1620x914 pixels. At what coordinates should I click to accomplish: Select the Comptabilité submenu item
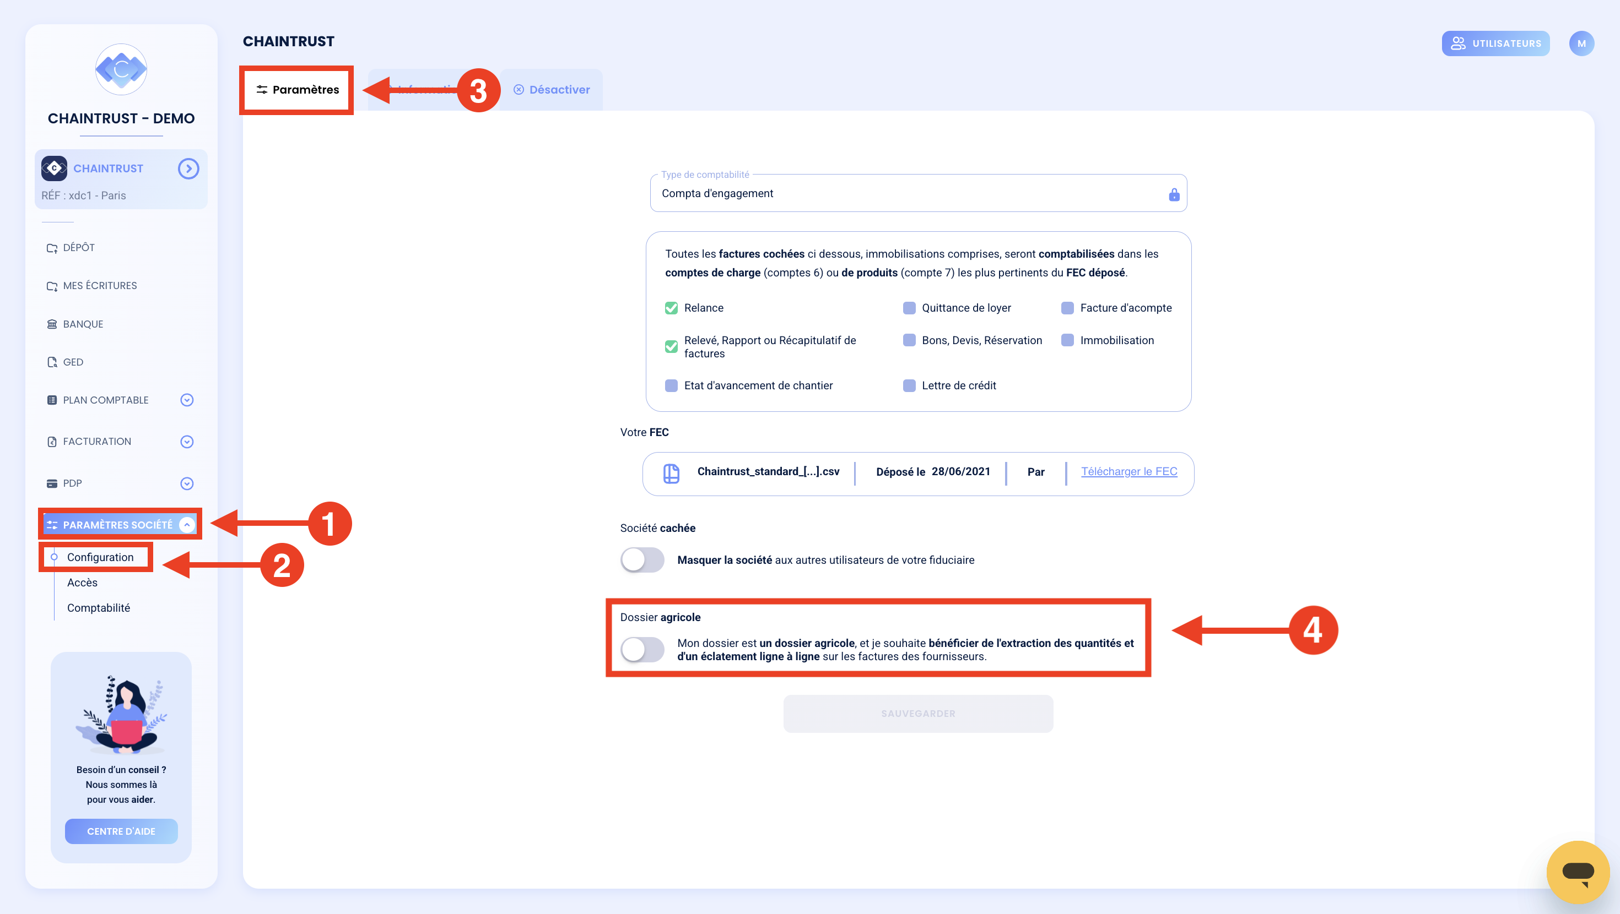[99, 608]
